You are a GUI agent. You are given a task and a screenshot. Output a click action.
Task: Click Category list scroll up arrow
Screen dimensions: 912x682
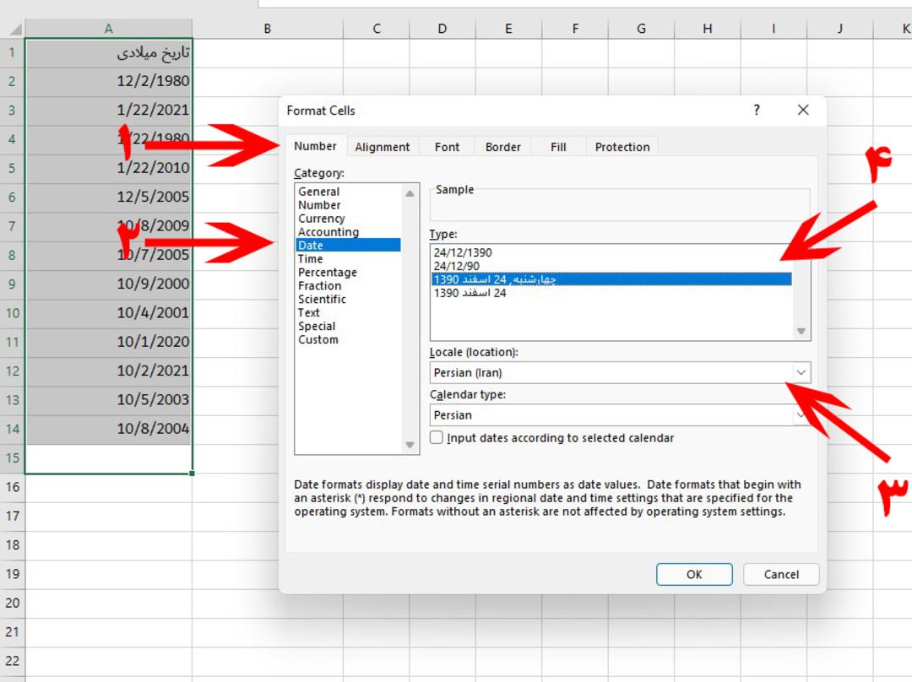pos(410,193)
